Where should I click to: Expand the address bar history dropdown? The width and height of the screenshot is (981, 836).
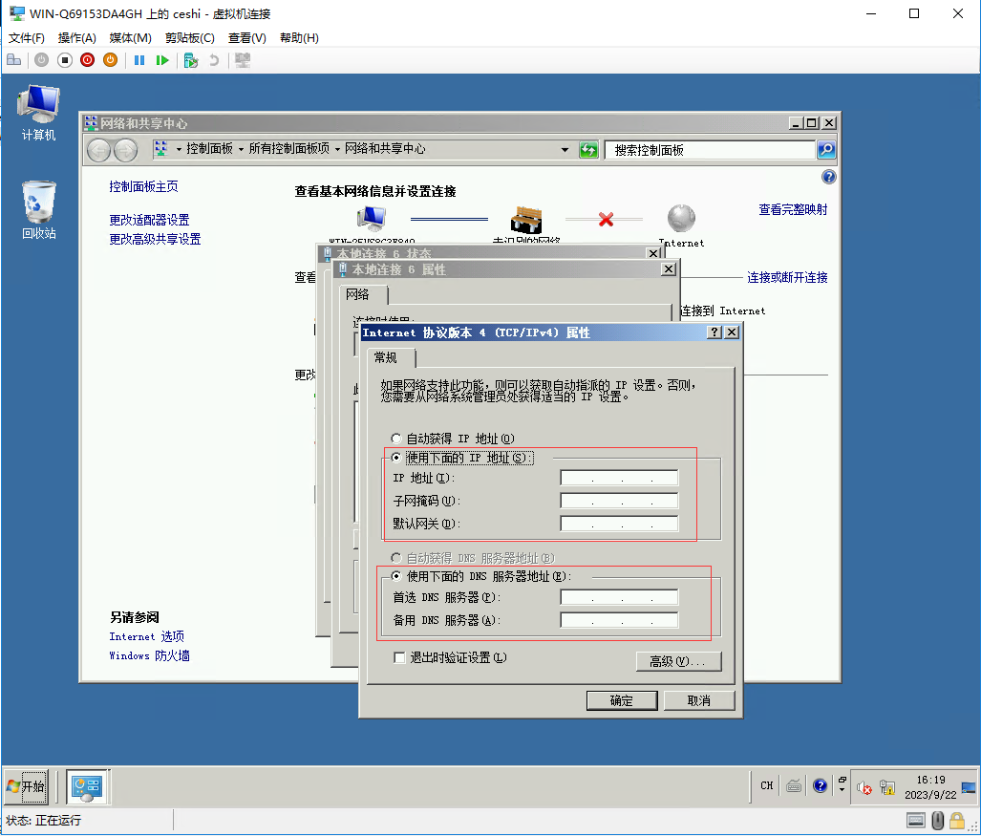565,150
